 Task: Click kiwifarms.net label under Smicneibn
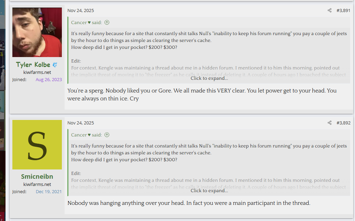[x=37, y=185]
